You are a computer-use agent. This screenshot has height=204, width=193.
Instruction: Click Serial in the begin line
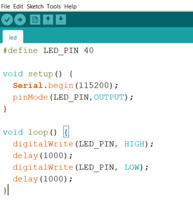click(x=28, y=86)
